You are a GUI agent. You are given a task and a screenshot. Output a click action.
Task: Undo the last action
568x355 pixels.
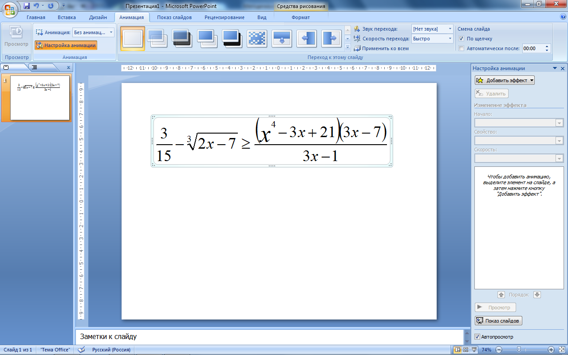click(x=36, y=6)
